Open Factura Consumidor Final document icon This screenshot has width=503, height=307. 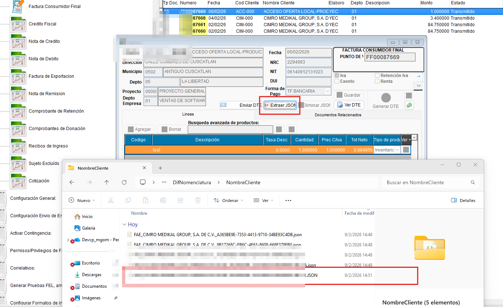pos(18,6)
